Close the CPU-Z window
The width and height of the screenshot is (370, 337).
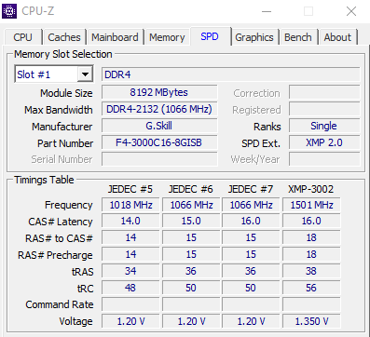point(351,11)
